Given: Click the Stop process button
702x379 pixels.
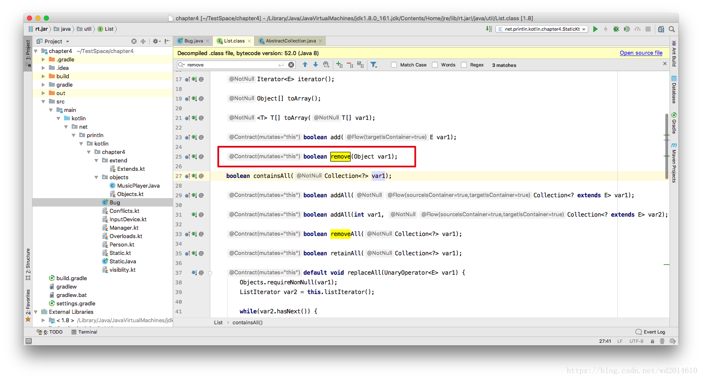Looking at the screenshot, I should tap(648, 29).
